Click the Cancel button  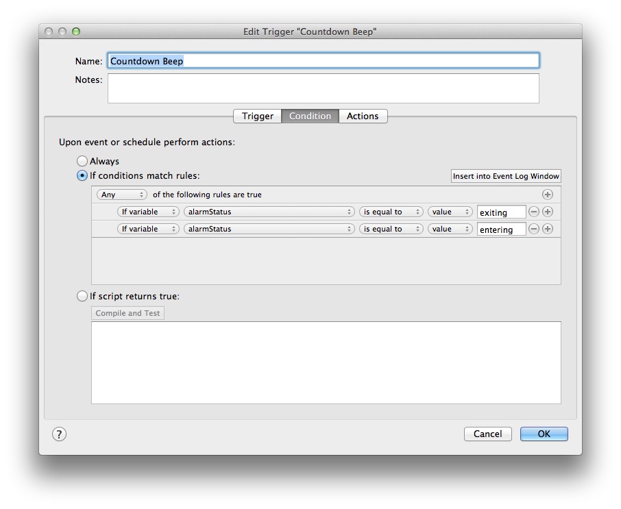(488, 434)
